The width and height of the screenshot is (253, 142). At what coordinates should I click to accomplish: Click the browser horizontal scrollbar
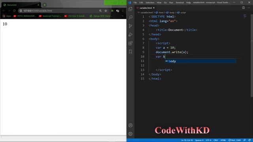pyautogui.click(x=63, y=137)
